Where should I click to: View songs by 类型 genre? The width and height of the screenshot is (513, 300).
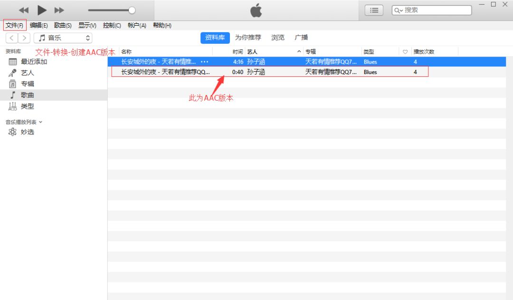point(27,106)
